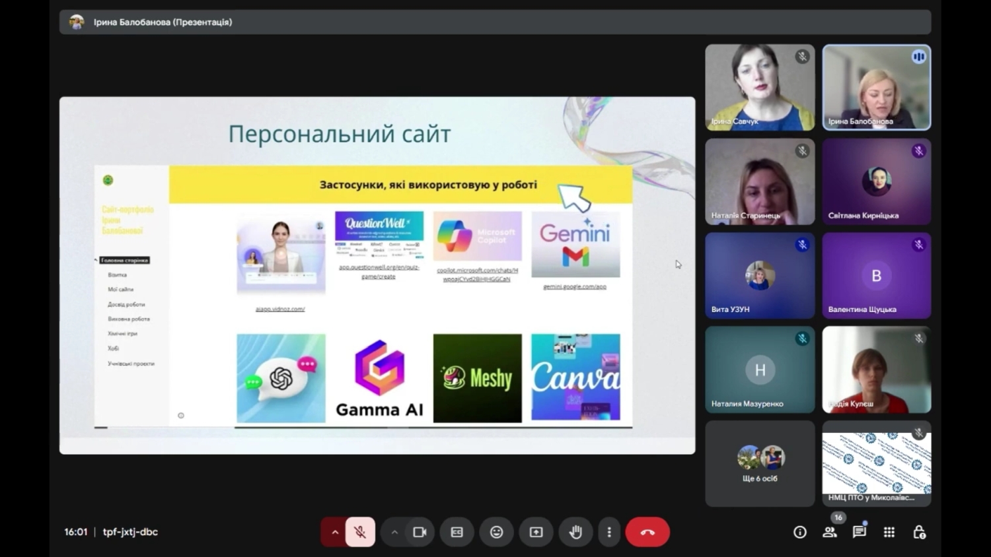The image size is (991, 557).
Task: Click the QuestionWell image in slide
Action: click(x=379, y=236)
